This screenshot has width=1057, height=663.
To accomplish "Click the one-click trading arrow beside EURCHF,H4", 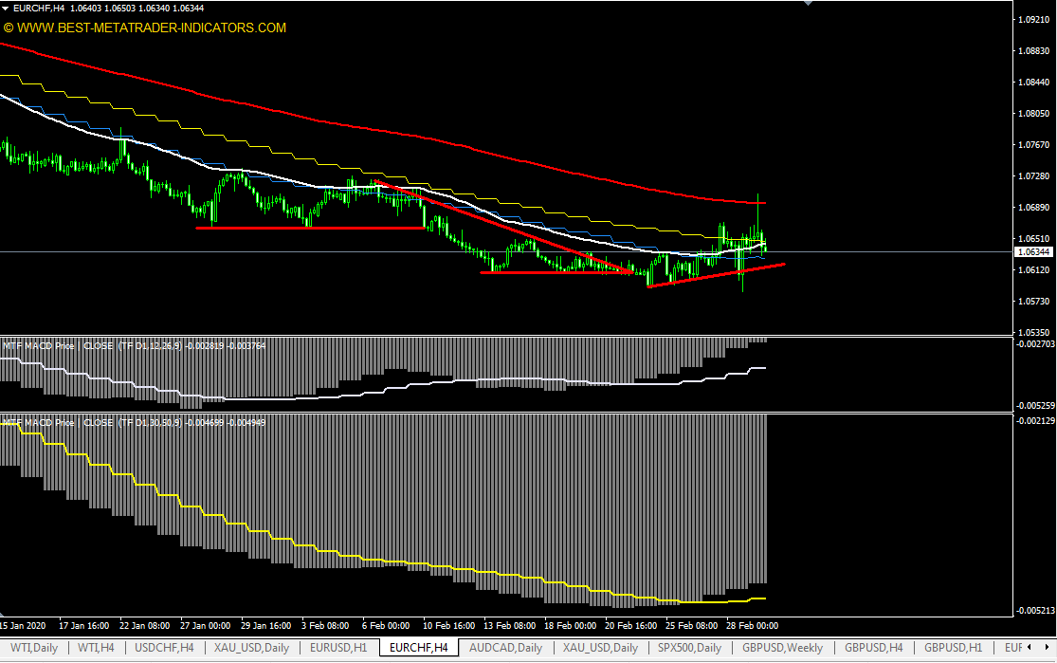I will point(7,9).
